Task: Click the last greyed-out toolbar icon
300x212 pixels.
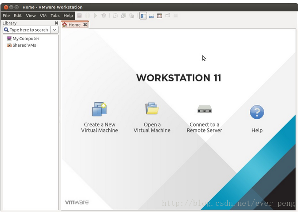Action: pos(176,16)
